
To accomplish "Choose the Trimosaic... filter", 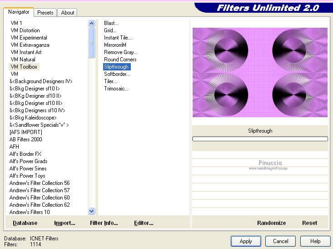I will (116, 89).
